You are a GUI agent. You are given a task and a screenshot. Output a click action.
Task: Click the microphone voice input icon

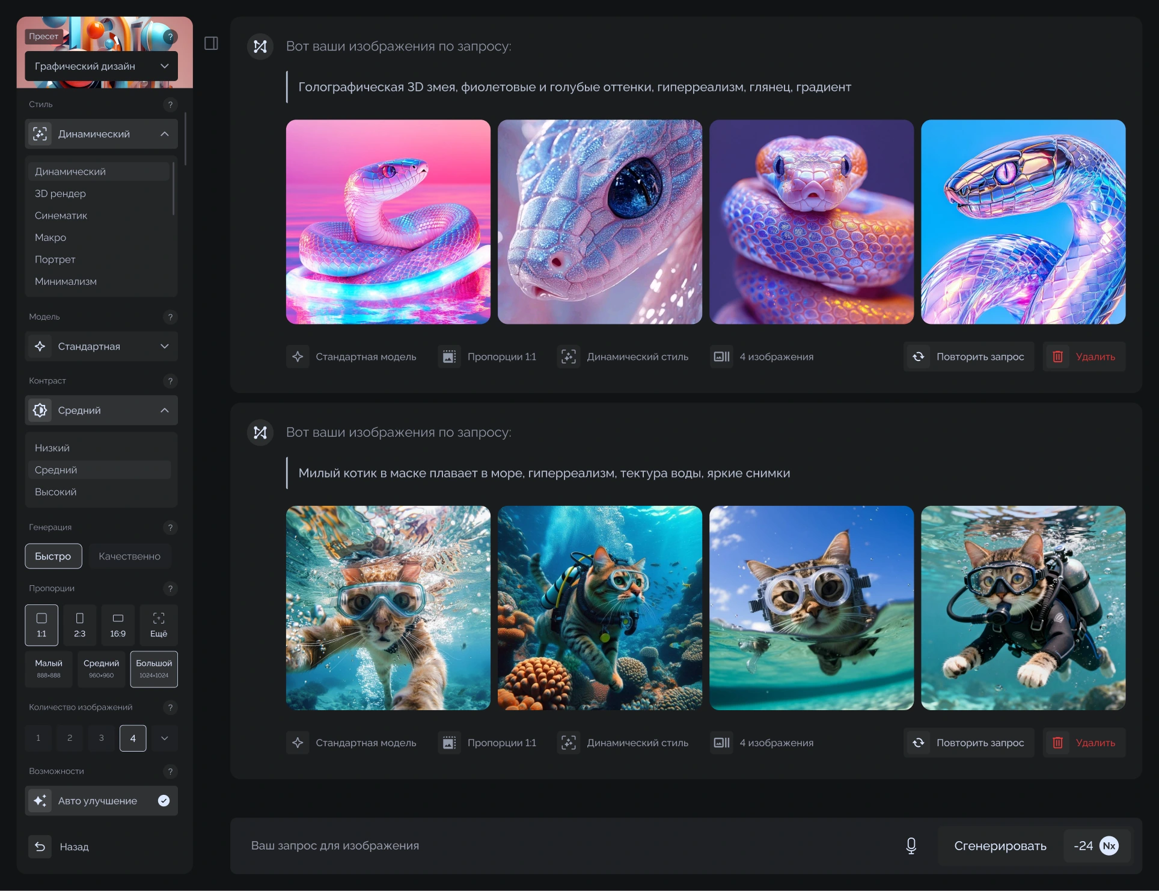(911, 845)
